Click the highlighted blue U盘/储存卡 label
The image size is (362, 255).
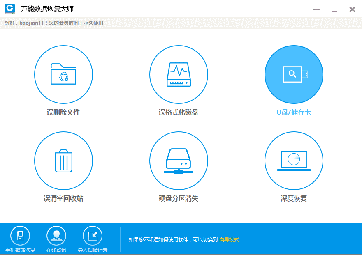[x=293, y=113]
